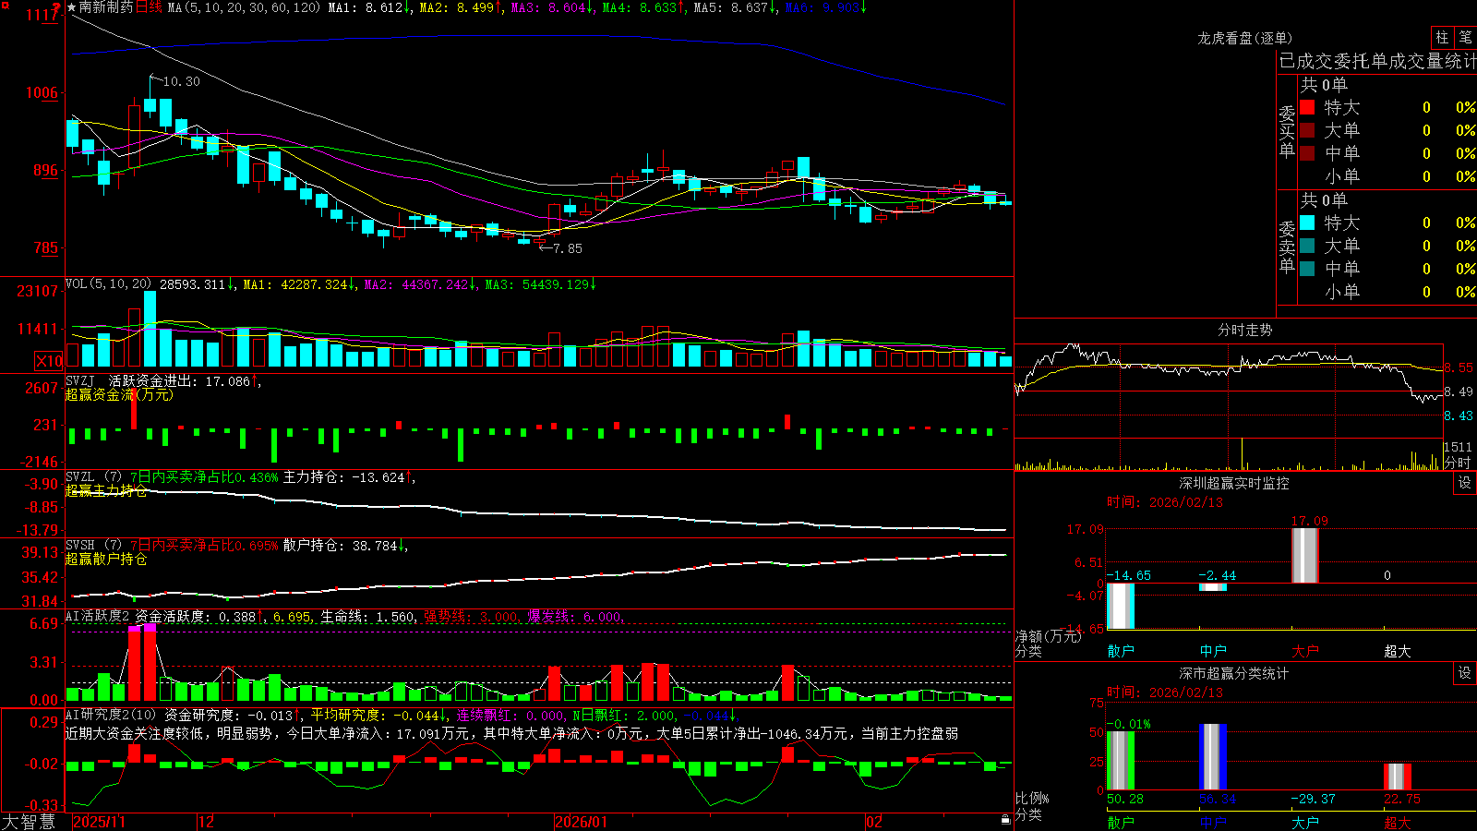The width and height of the screenshot is (1477, 831).
Task: Click the star icon beside 南新制药
Action: pos(72,7)
